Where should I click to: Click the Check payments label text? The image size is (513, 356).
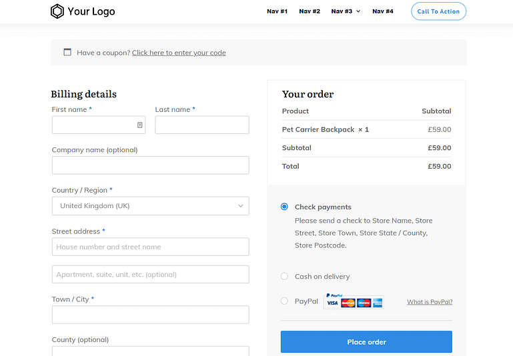(323, 207)
